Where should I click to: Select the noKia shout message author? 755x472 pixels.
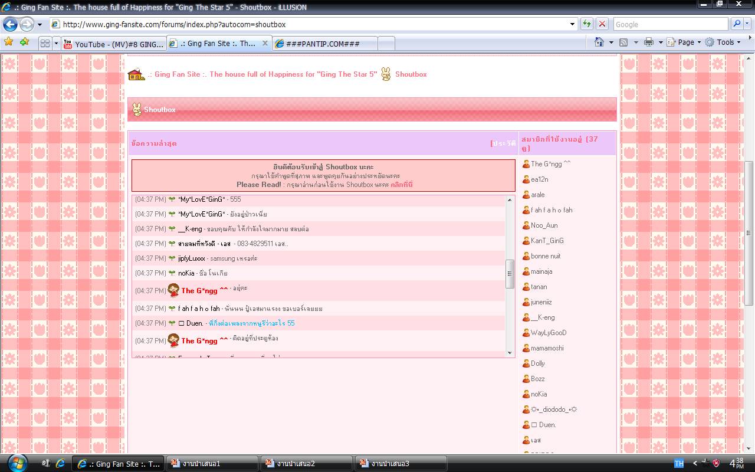186,273
